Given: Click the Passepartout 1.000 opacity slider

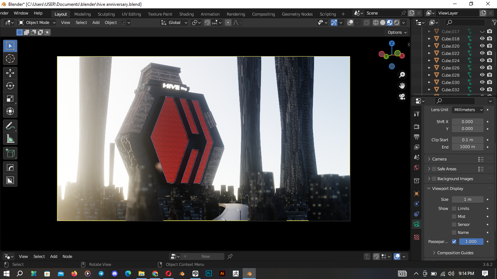Looking at the screenshot, I should pyautogui.click(x=471, y=242).
